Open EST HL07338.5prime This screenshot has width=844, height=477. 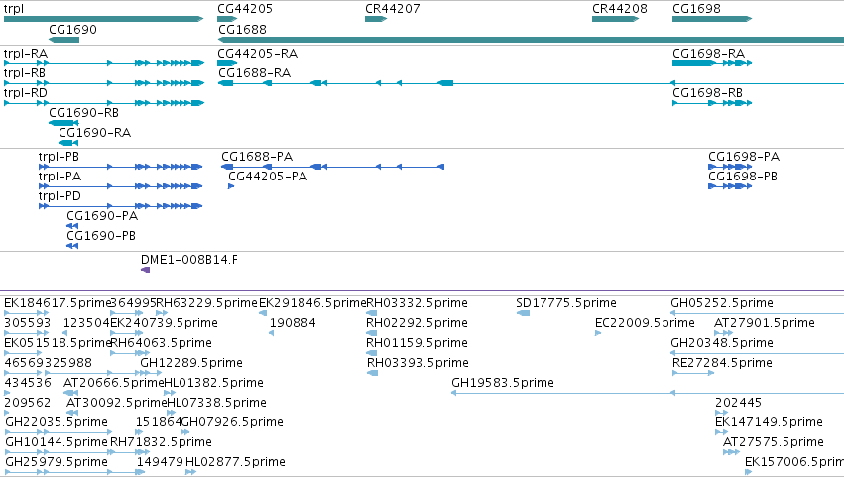(x=174, y=413)
